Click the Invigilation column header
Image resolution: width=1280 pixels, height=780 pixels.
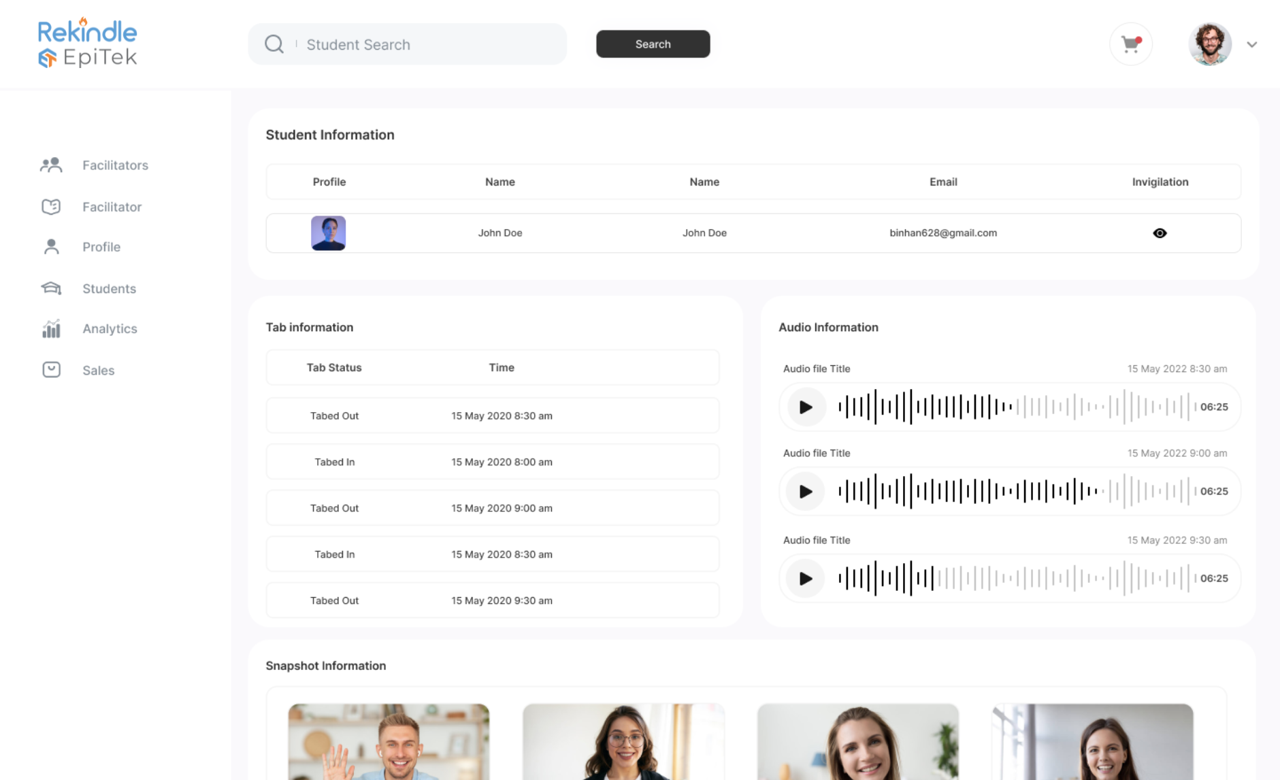[x=1160, y=182]
